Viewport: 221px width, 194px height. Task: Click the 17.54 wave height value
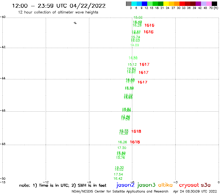pos(119,174)
